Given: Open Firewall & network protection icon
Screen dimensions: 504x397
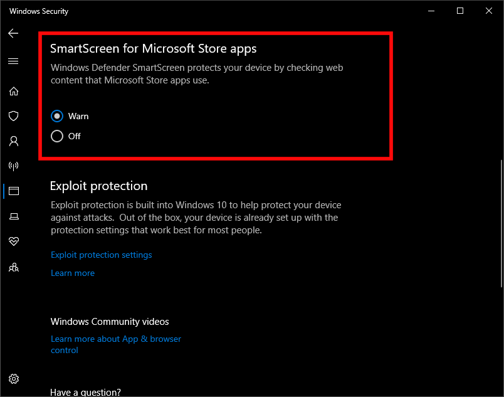Looking at the screenshot, I should pyautogui.click(x=13, y=166).
